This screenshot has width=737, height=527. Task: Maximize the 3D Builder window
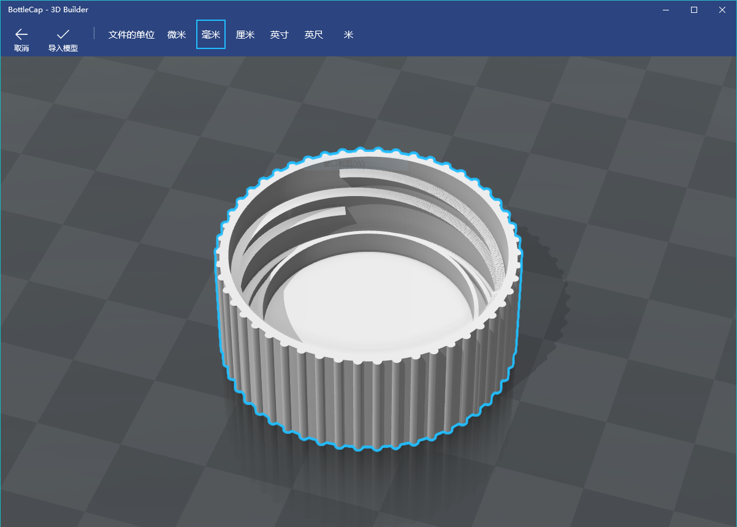(694, 10)
